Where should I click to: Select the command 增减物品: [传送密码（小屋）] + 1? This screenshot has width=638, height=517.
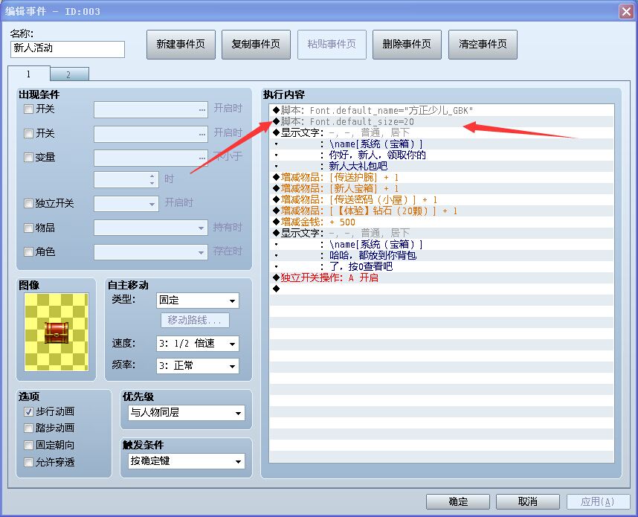(x=442, y=200)
